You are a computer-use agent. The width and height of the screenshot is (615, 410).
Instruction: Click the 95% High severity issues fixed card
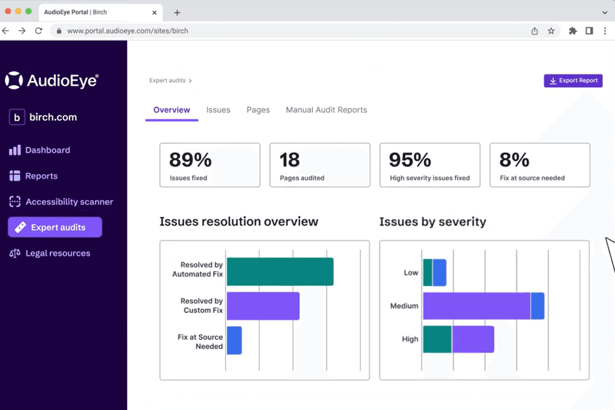tap(430, 165)
